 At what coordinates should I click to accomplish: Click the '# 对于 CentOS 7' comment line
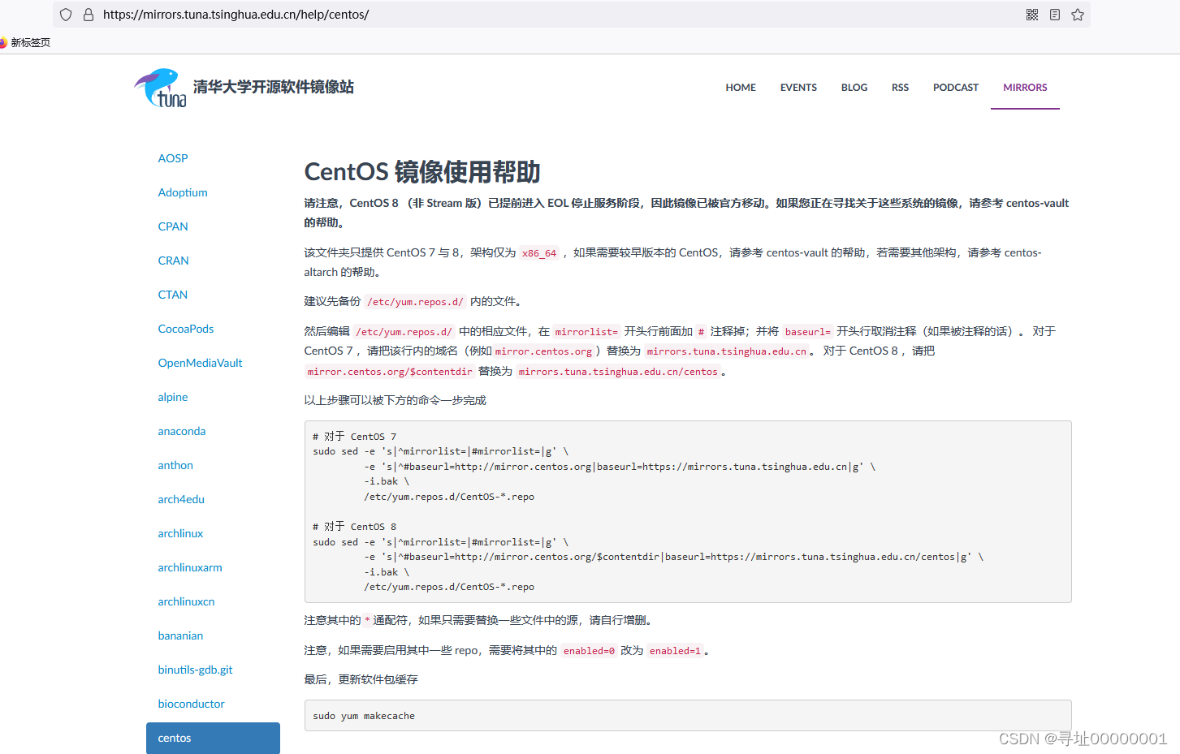tap(355, 437)
